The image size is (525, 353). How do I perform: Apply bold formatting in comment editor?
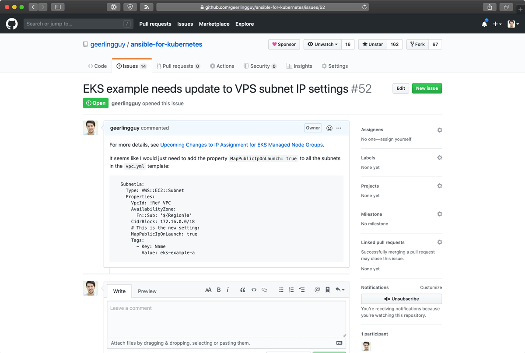[219, 290]
